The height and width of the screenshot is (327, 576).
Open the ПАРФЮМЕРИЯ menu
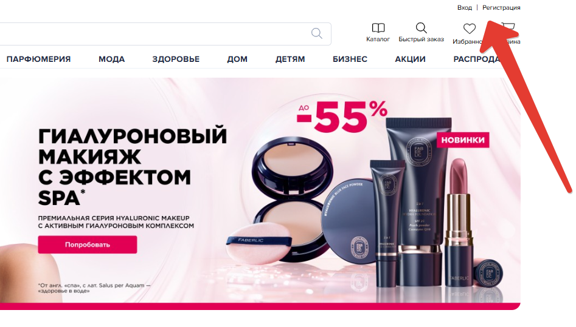(x=38, y=59)
